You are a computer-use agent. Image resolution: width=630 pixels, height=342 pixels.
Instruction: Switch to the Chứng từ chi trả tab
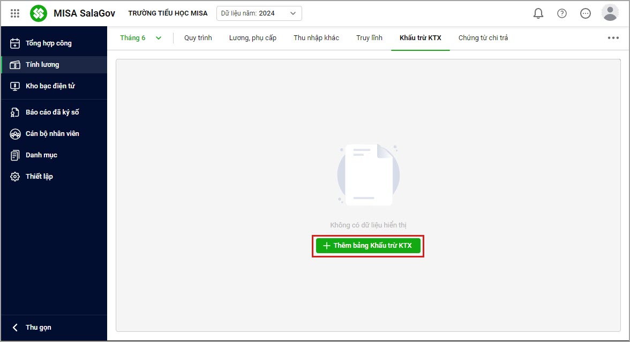[x=483, y=38]
